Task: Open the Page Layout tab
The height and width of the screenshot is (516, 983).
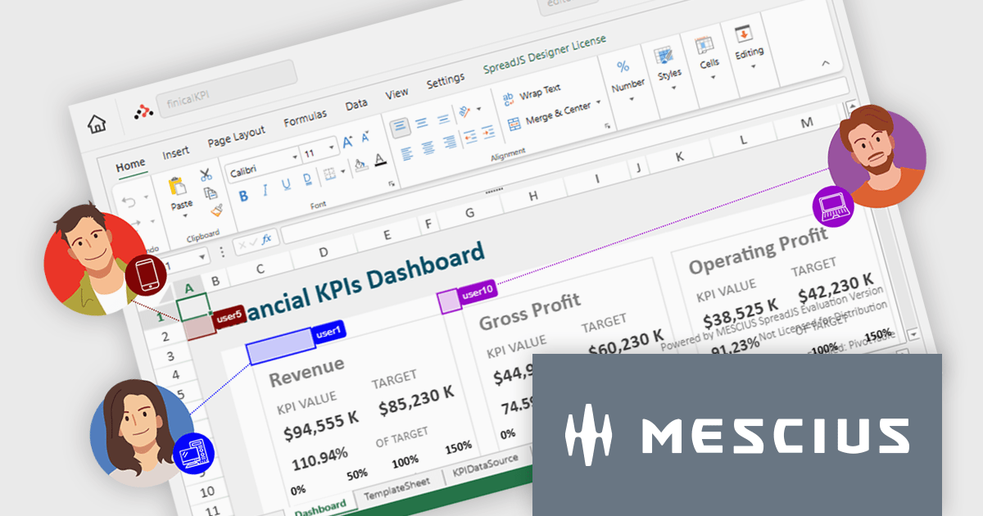Action: pos(236,136)
